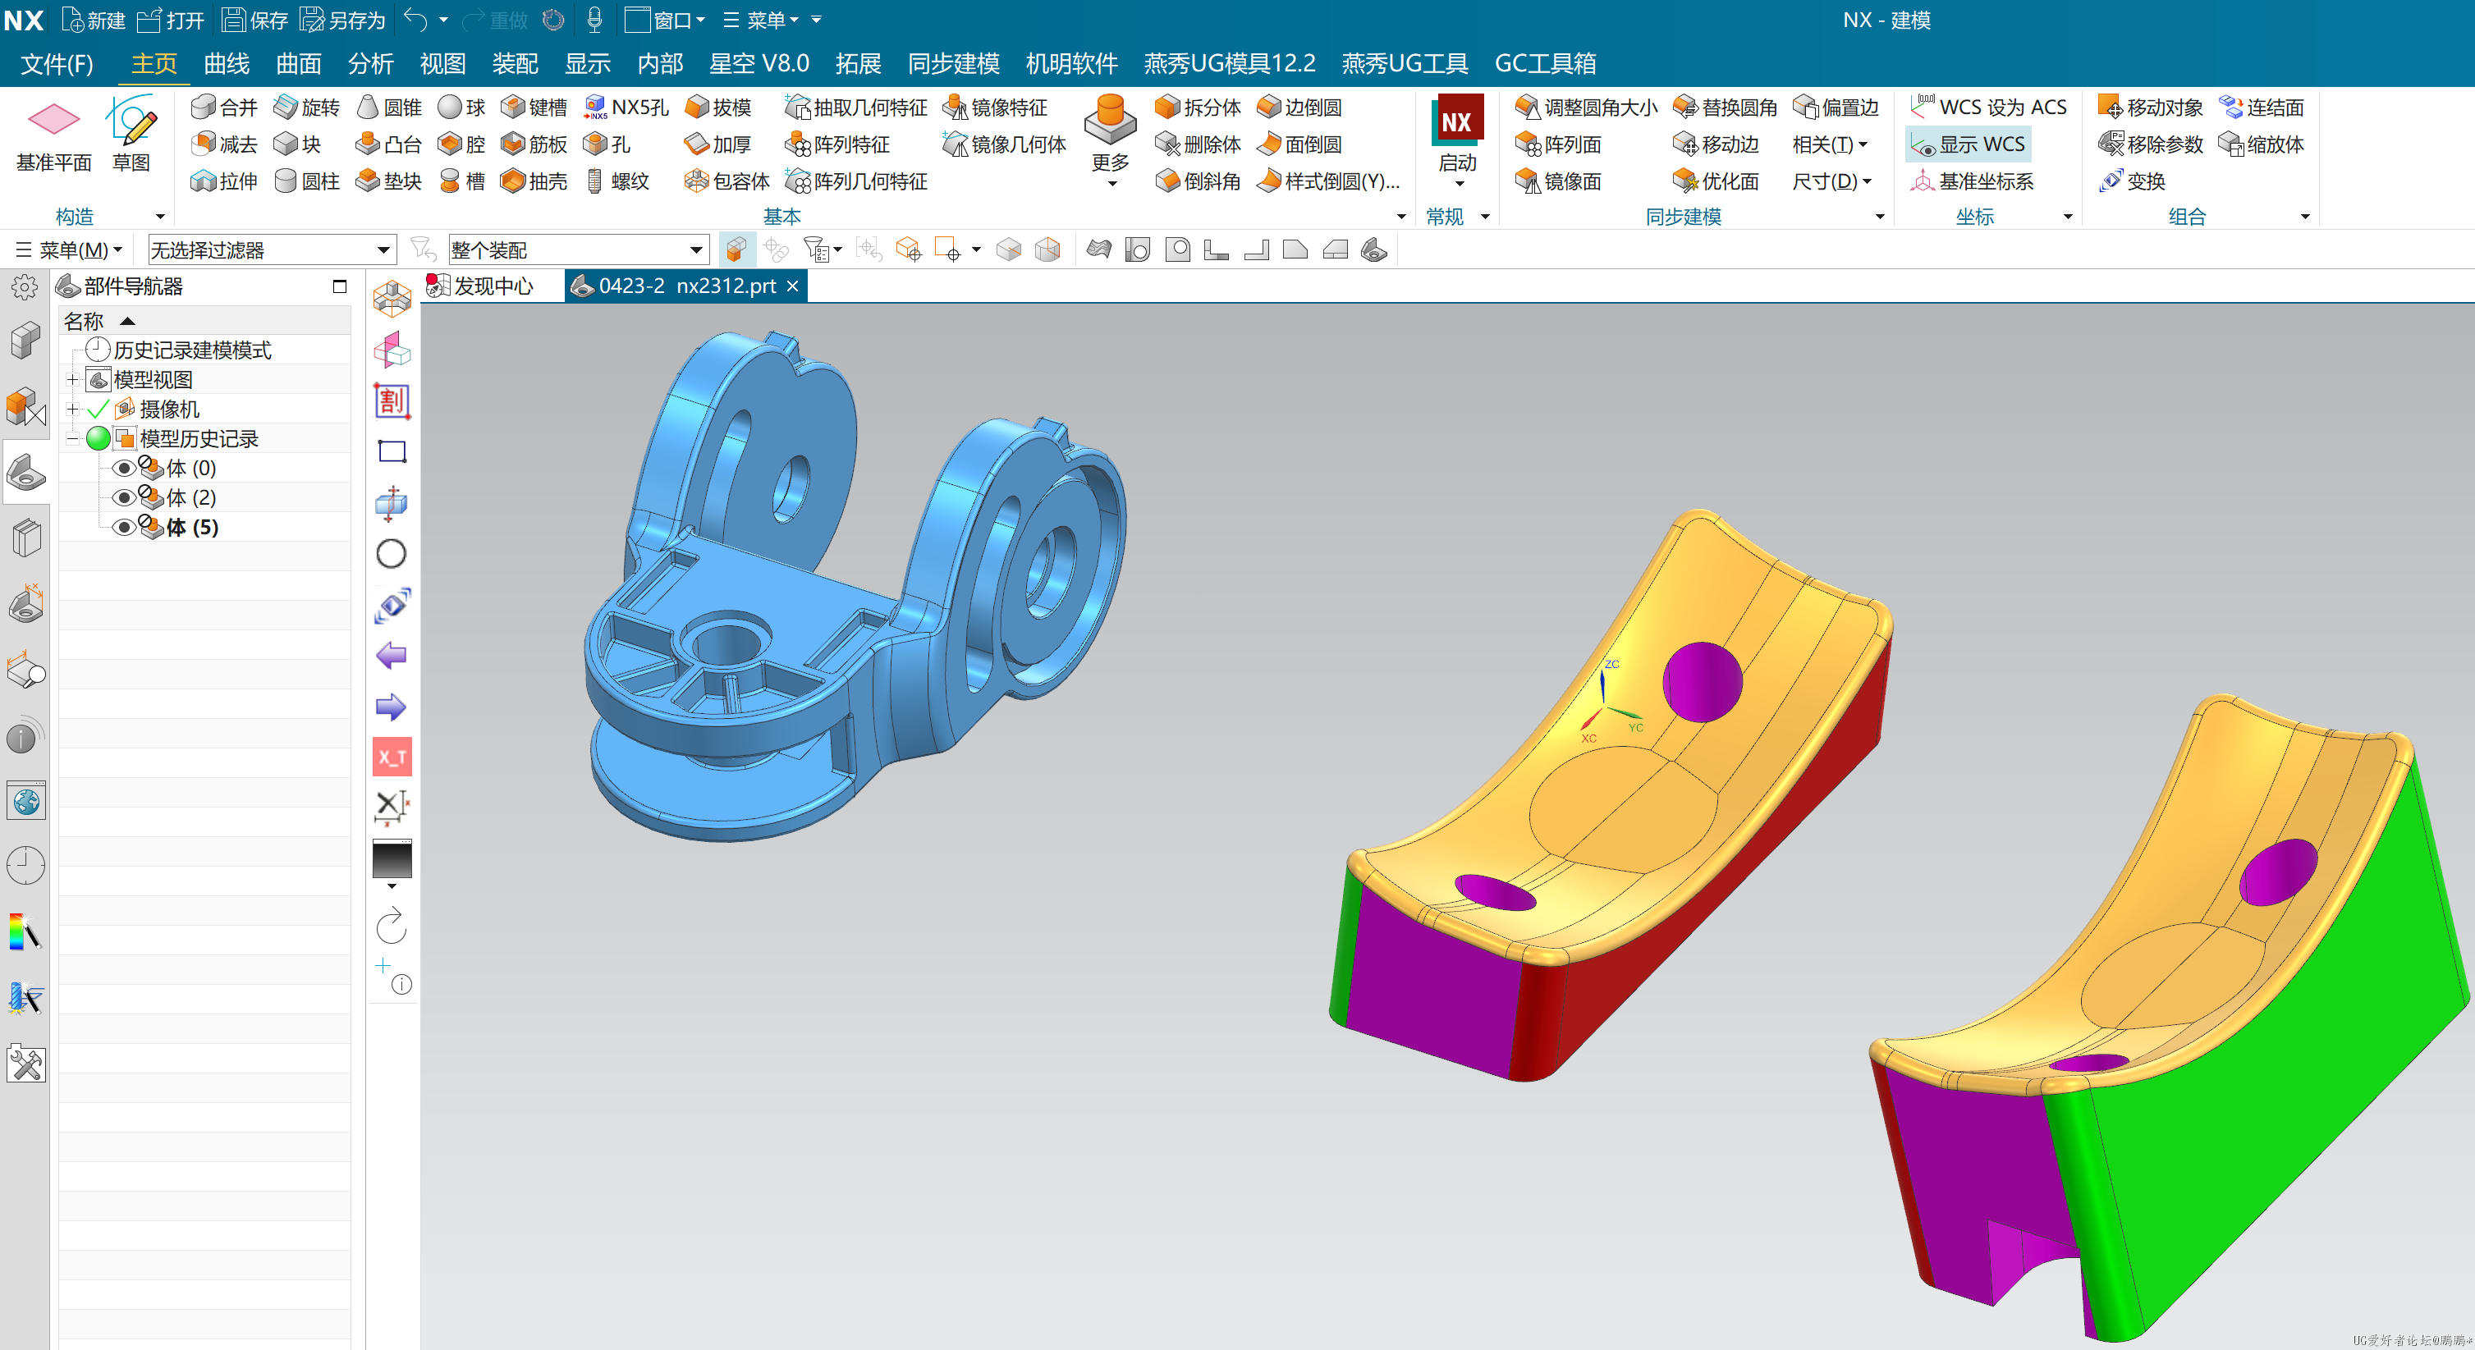Open the 菜单(M) dropdown
Screen dimensions: 2475x1350
[x=69, y=249]
